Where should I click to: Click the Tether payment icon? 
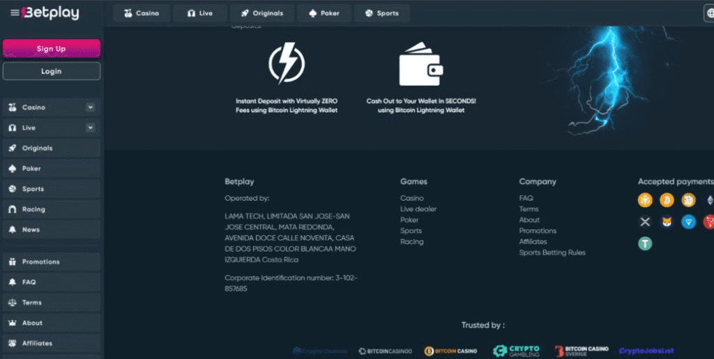[645, 243]
